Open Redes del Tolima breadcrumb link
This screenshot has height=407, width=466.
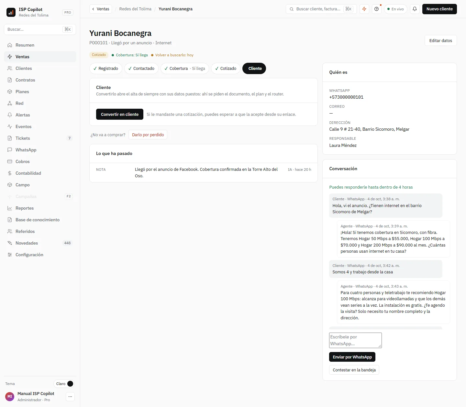click(135, 9)
